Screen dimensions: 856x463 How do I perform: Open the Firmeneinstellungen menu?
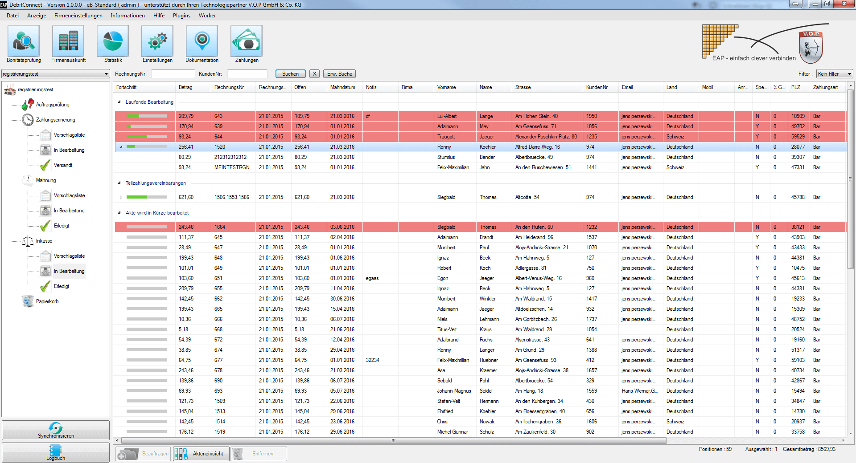coord(78,16)
